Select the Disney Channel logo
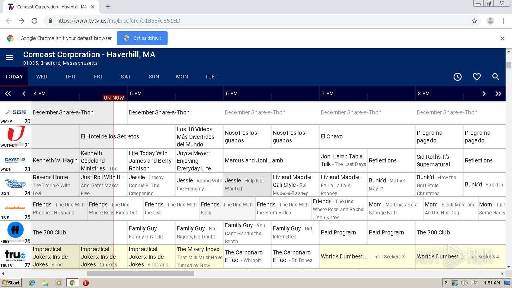This screenshot has width=512, height=288. click(x=15, y=184)
